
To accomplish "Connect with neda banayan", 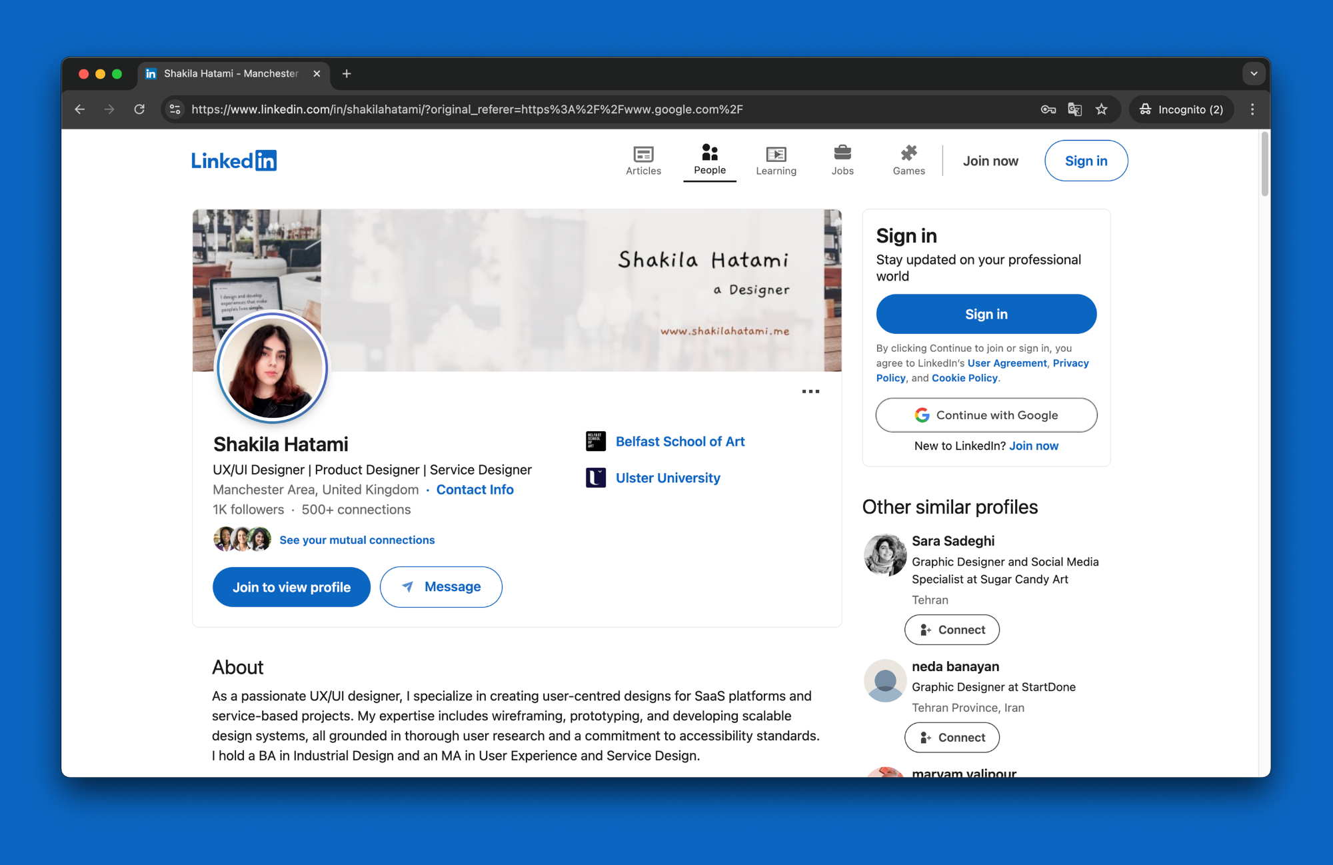I will pyautogui.click(x=952, y=738).
